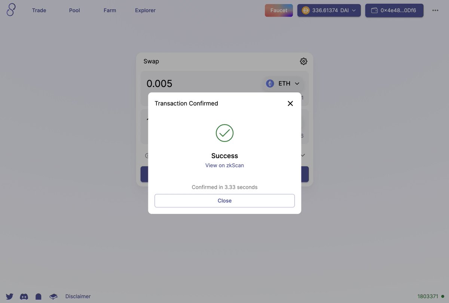
Task: Open the Explorer page
Action: 145,10
